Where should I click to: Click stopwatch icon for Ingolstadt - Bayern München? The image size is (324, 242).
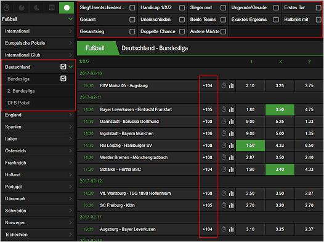point(224,133)
